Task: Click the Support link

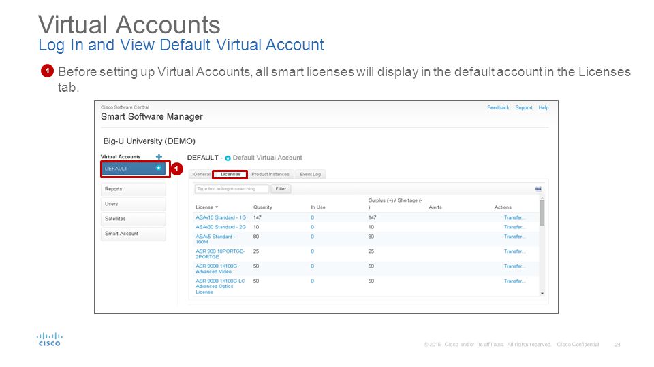Action: (x=523, y=108)
